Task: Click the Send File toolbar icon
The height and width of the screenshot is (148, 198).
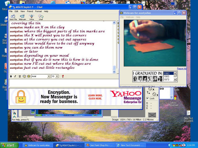Action: 13,17
